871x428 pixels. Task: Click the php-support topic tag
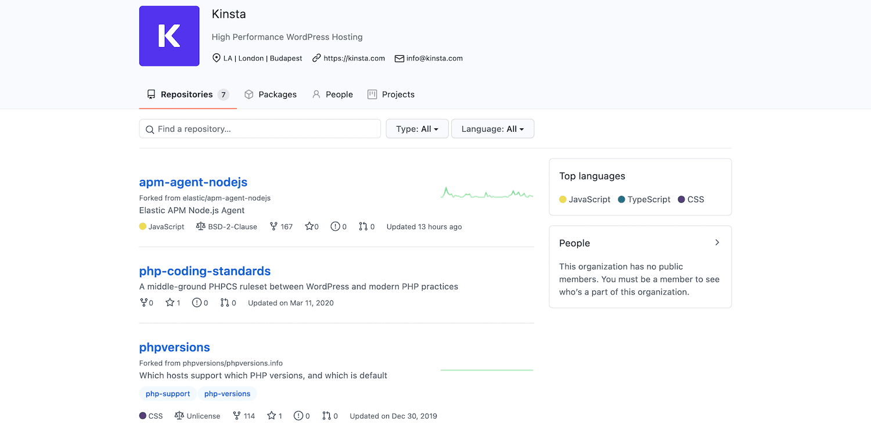(168, 394)
